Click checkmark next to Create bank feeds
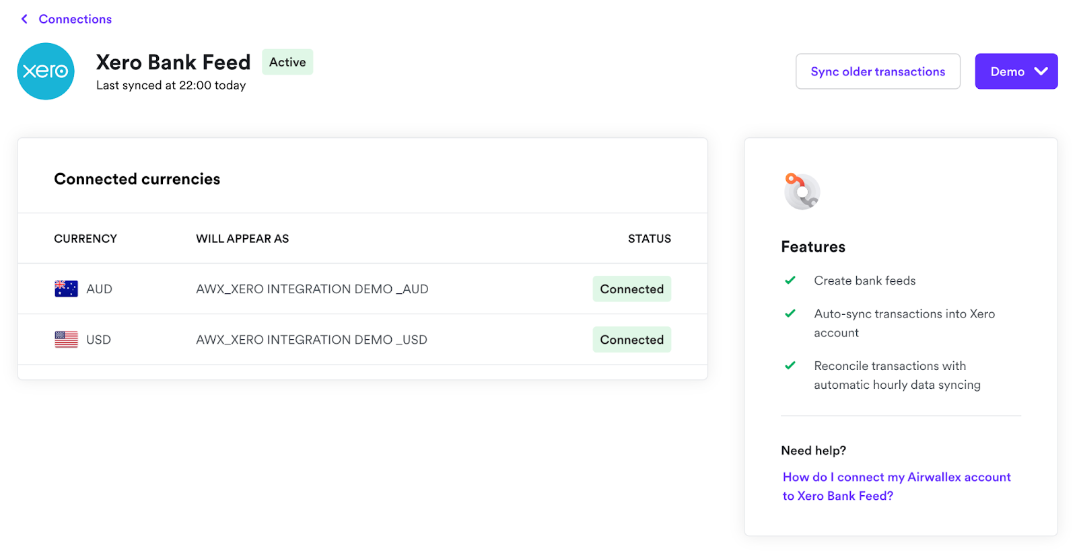 790,281
